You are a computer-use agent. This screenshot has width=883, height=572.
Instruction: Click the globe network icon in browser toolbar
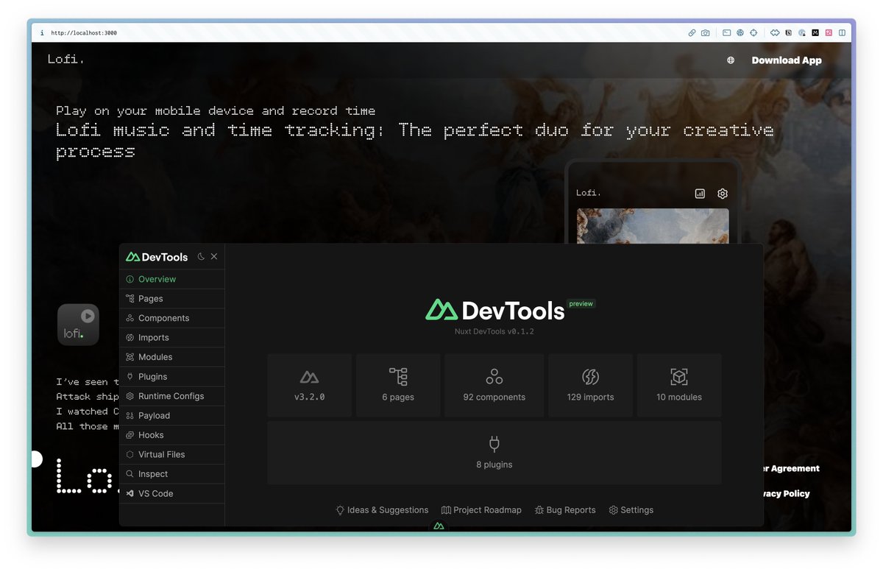pyautogui.click(x=740, y=33)
